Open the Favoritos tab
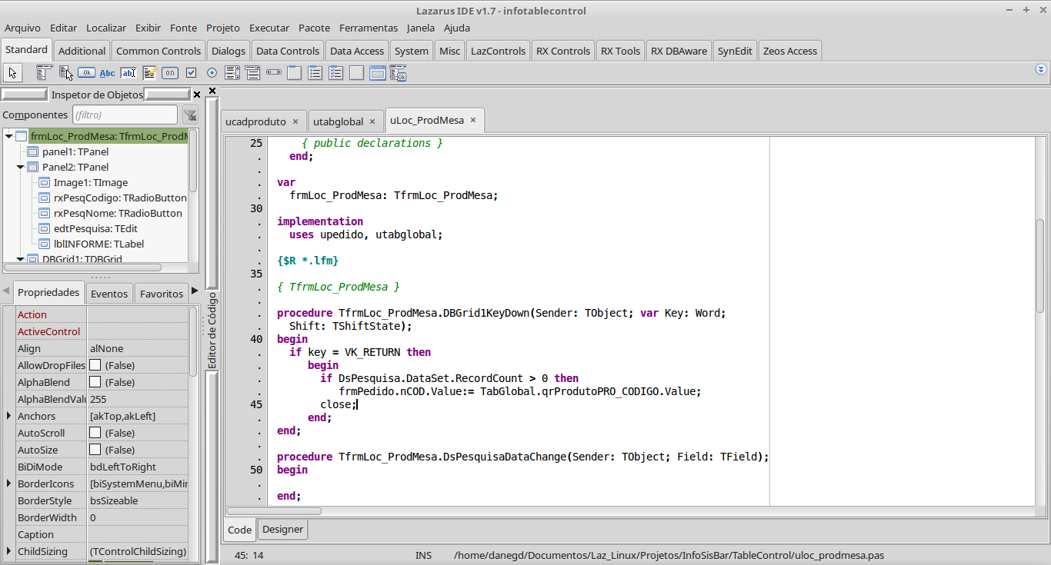1051x565 pixels. pyautogui.click(x=162, y=294)
